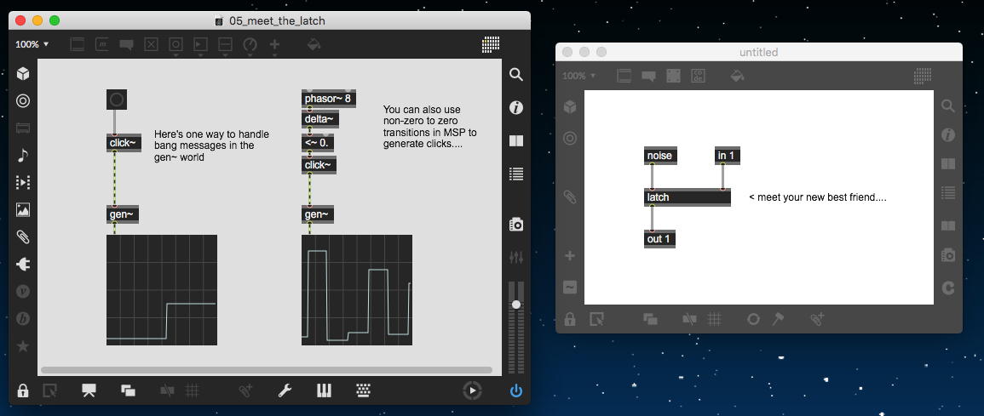
Task: Open the video sequence browser in main sidebar
Action: click(x=23, y=182)
